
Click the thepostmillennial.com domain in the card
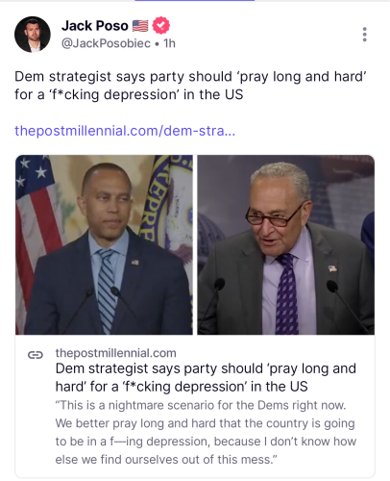click(x=116, y=353)
